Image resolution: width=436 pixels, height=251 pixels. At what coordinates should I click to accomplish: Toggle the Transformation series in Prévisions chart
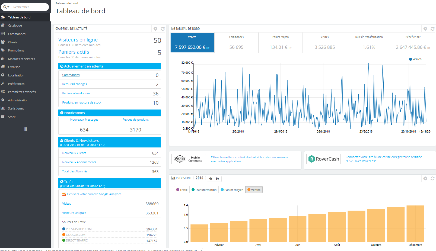[x=204, y=189]
